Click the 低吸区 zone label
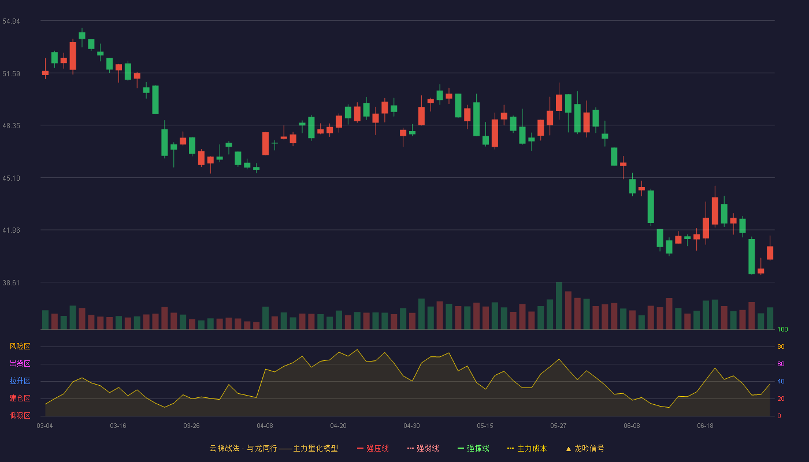The image size is (809, 462). [x=20, y=415]
